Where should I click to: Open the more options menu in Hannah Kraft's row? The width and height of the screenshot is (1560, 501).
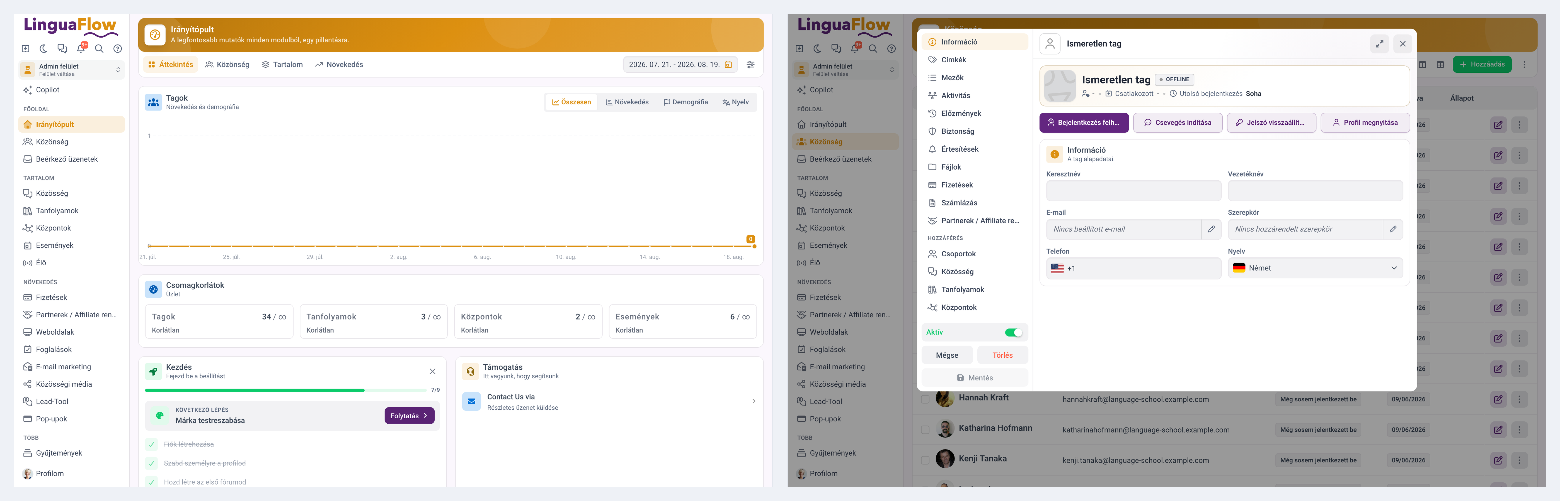tap(1519, 399)
